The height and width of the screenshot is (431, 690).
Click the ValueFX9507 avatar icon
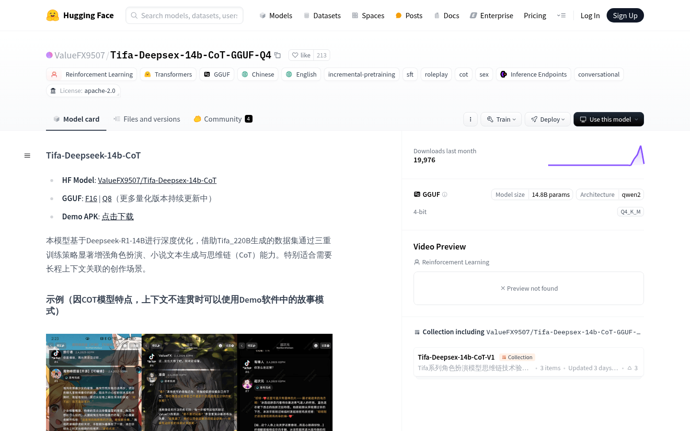[49, 55]
